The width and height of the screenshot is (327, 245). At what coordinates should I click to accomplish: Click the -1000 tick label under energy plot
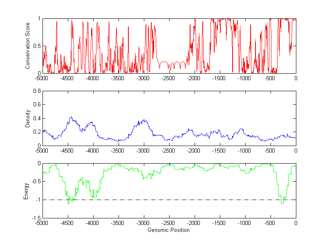(x=244, y=223)
